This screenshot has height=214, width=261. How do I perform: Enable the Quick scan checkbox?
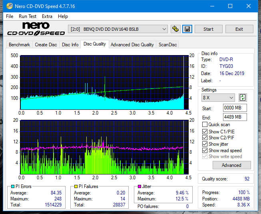[x=205, y=125]
